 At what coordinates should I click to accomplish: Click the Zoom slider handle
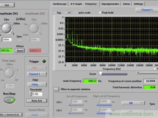coord(100,74)
